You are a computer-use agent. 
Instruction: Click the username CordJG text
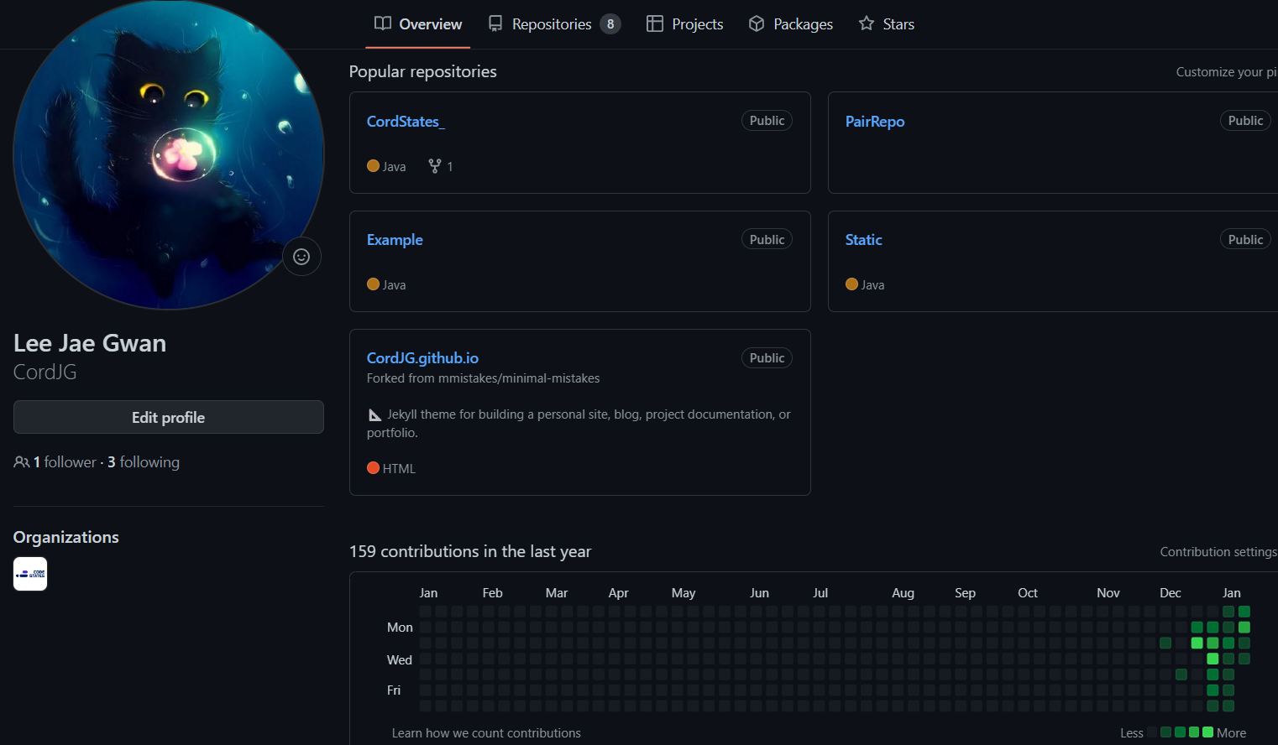point(45,372)
